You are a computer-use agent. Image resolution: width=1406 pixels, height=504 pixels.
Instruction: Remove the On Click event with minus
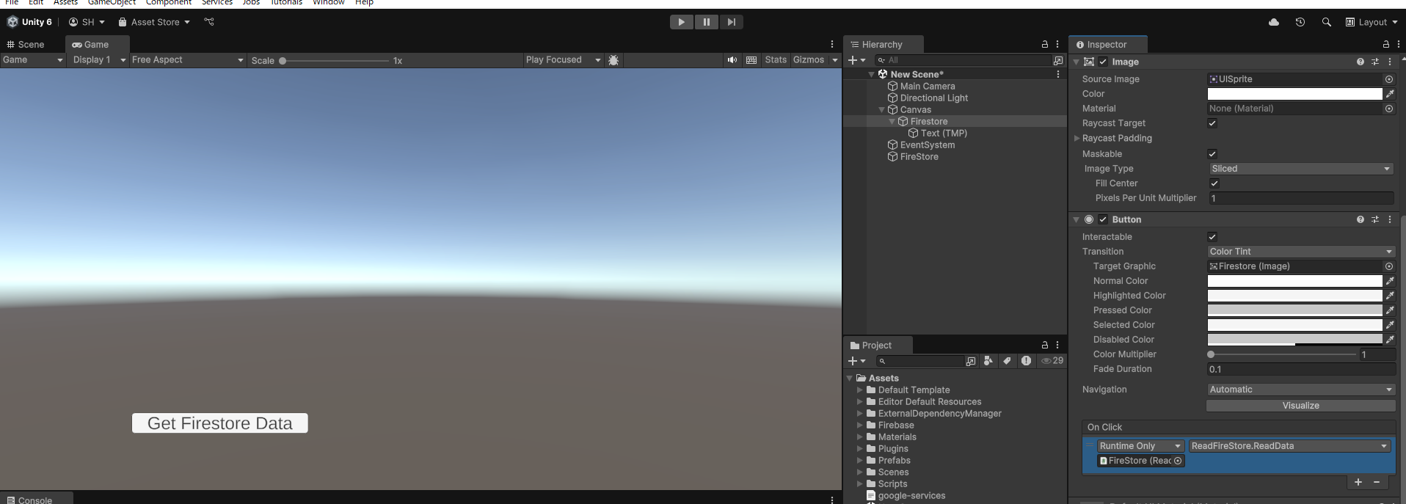1377,482
